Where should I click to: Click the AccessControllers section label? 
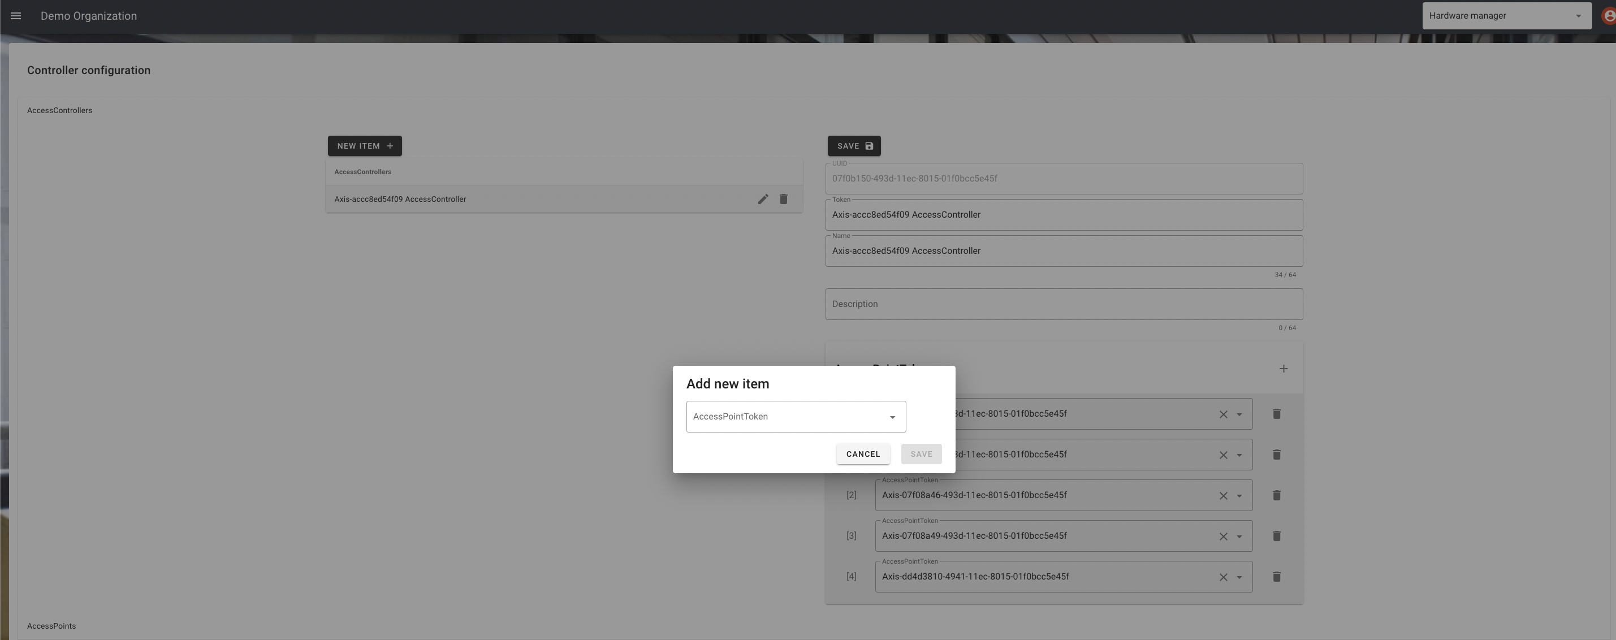pos(59,110)
